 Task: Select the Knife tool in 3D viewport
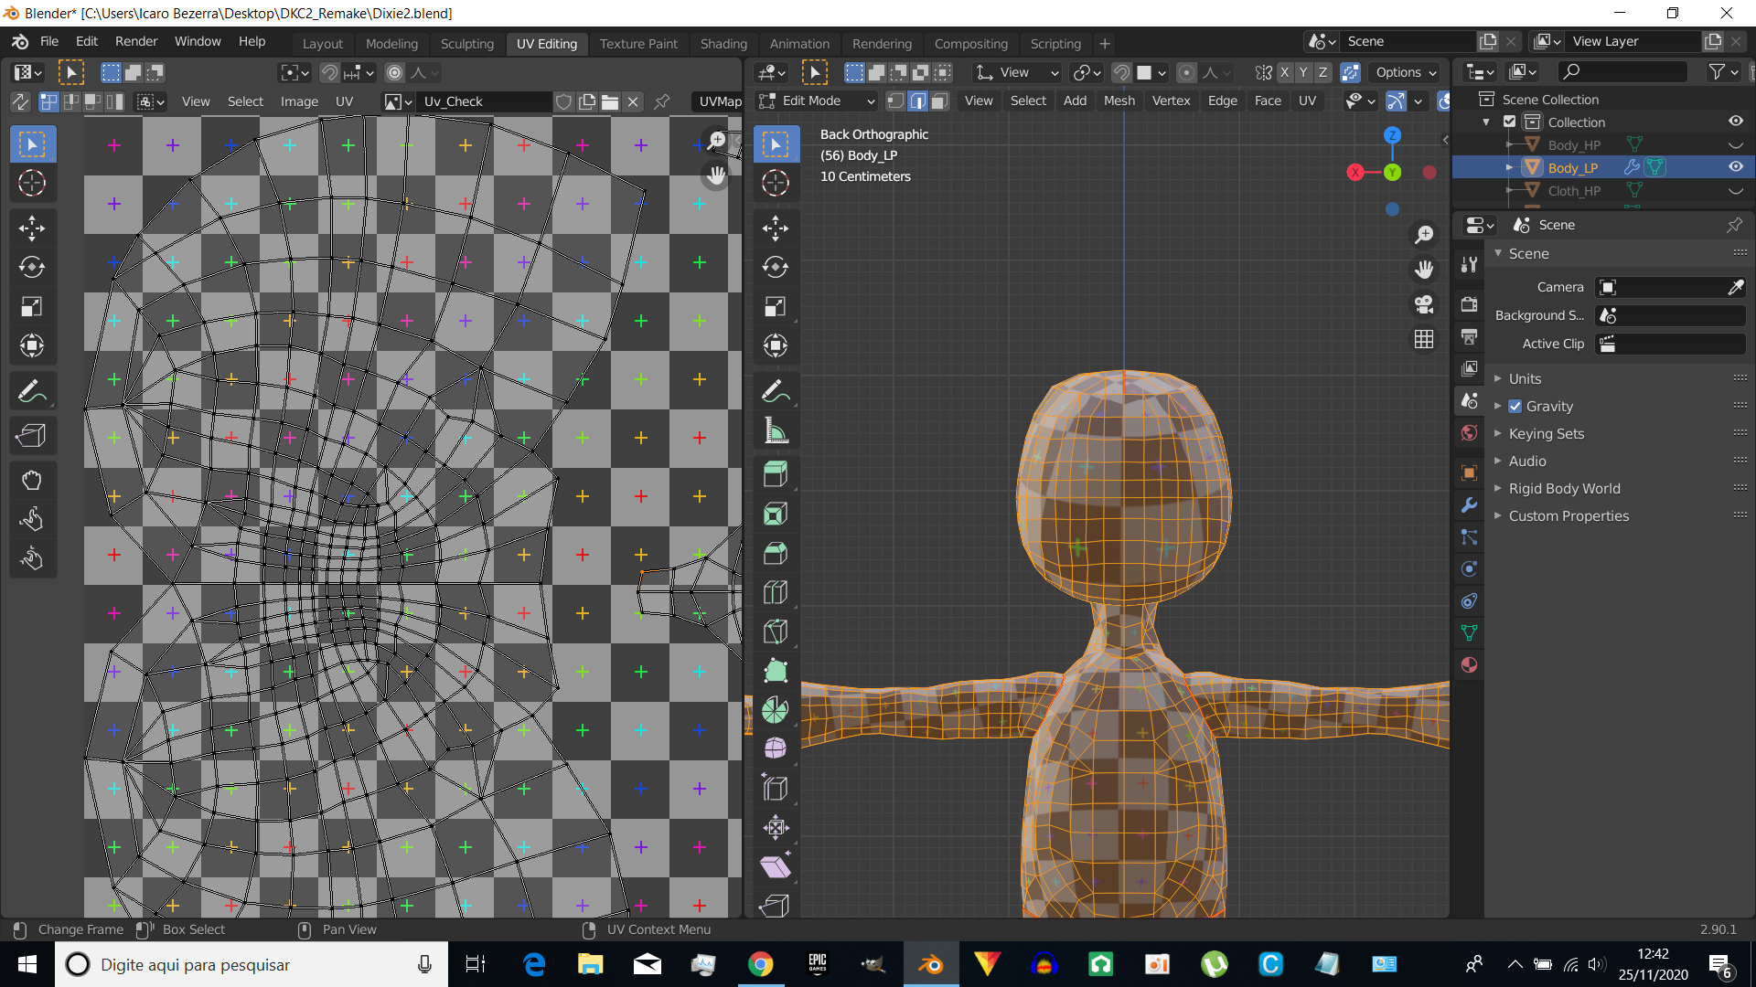775,631
